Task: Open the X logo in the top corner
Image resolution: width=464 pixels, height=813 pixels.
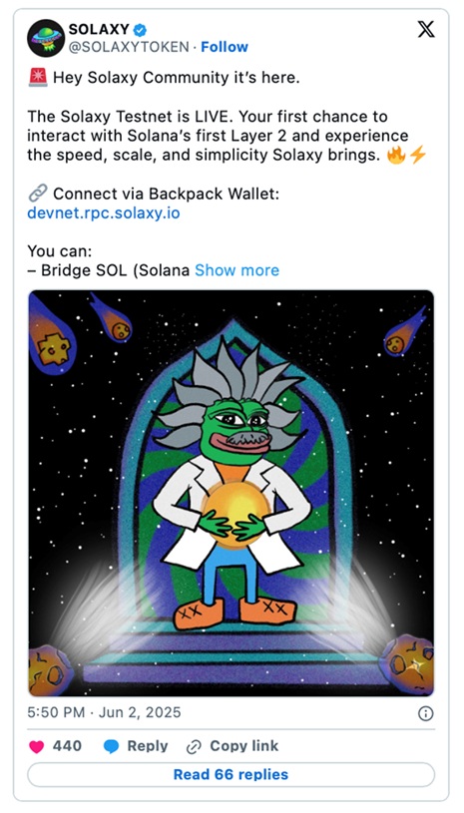Action: tap(426, 30)
